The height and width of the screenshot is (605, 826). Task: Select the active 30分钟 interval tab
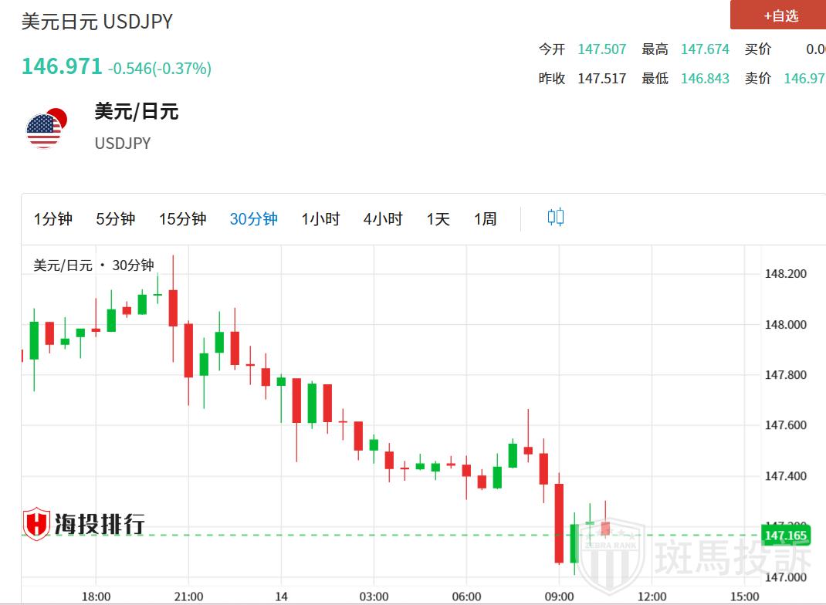[x=253, y=219]
